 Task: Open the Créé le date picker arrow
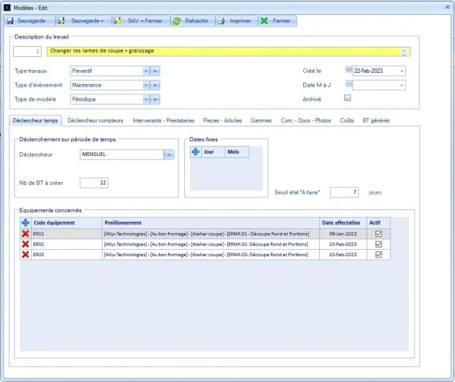point(402,71)
